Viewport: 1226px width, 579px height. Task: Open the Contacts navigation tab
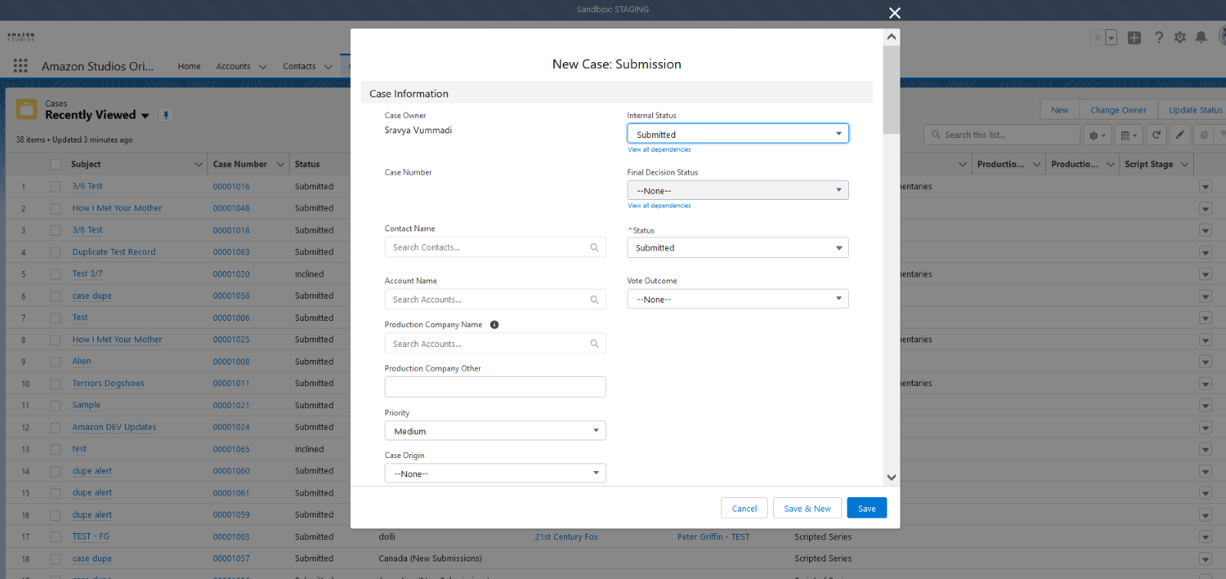[x=300, y=67]
